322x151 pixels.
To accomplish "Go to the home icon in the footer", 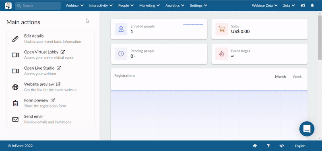I will (255, 146).
